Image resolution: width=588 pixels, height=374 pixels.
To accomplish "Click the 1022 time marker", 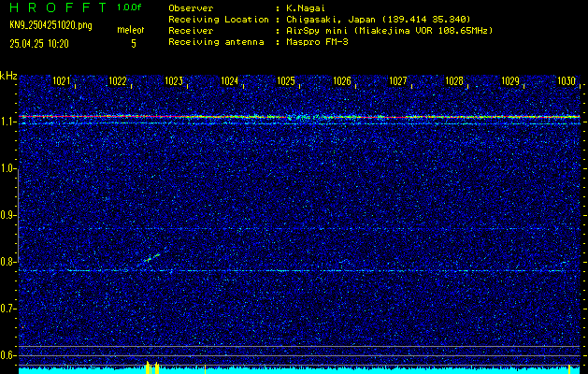I will [118, 81].
